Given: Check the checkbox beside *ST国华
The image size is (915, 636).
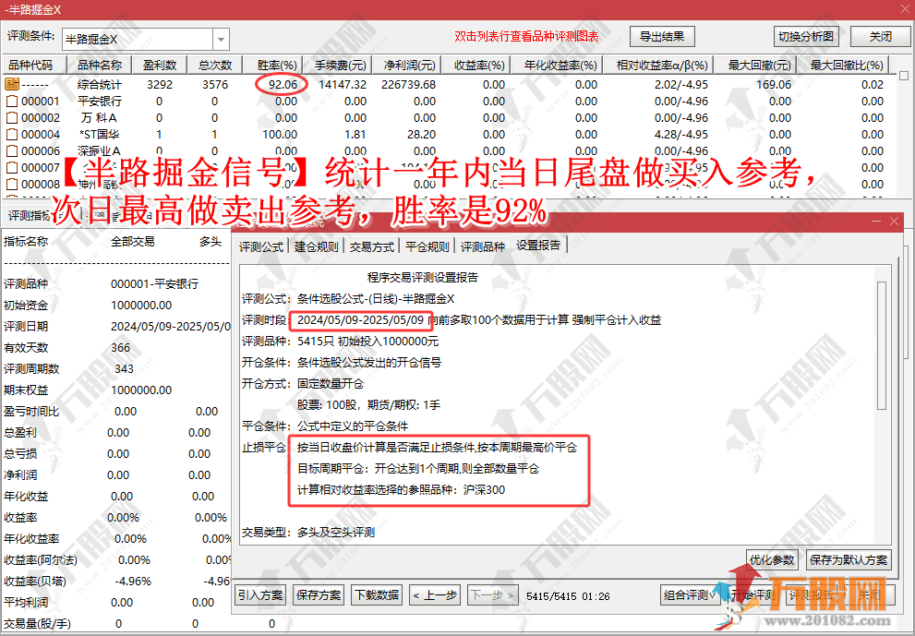Looking at the screenshot, I should [14, 133].
